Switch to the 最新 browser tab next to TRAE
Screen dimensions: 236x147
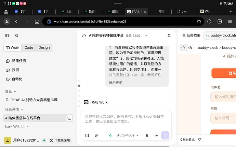pos(113,12)
